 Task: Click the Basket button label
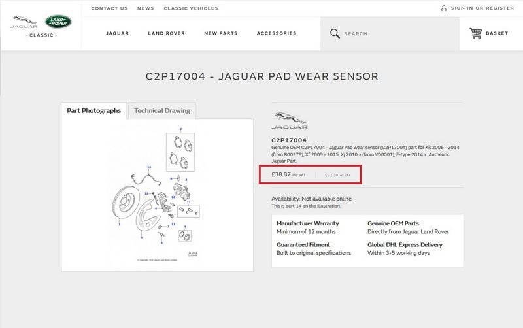pos(497,33)
